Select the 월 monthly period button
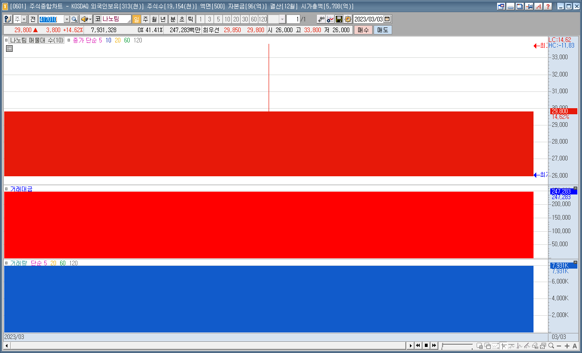582x353 pixels. pyautogui.click(x=154, y=19)
